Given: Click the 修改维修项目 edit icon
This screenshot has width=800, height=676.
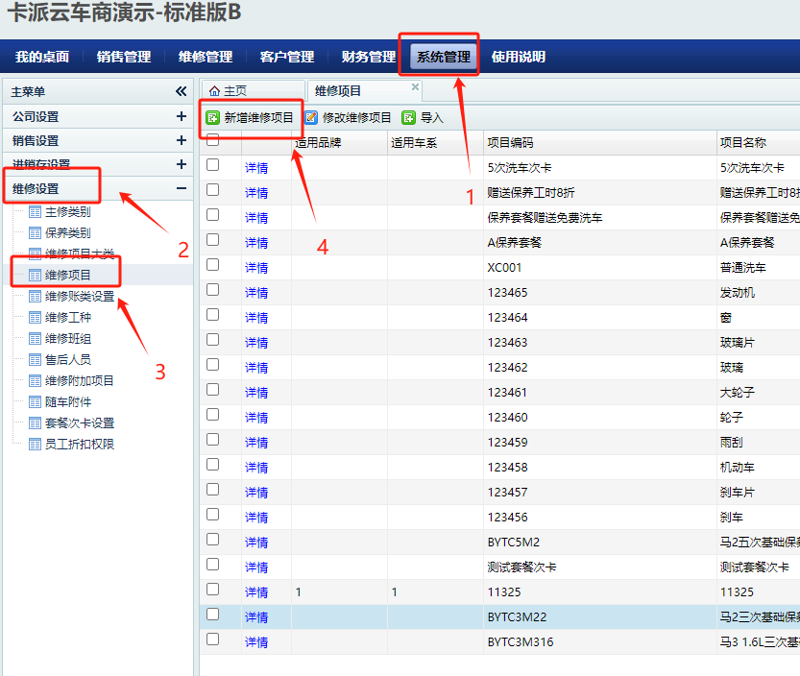Looking at the screenshot, I should pyautogui.click(x=311, y=118).
